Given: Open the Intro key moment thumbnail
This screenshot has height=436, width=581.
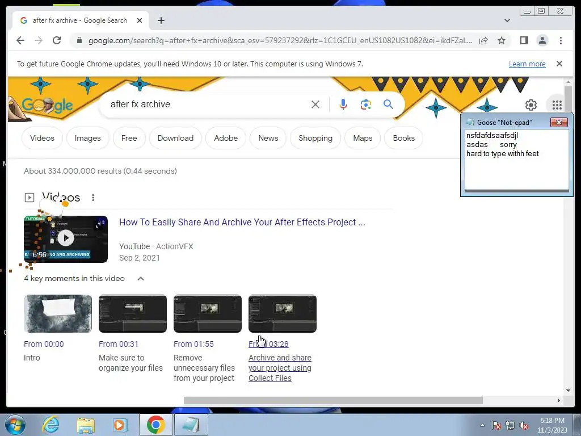Looking at the screenshot, I should point(58,313).
